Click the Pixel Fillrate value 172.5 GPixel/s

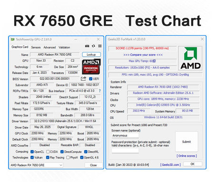pos(41,103)
